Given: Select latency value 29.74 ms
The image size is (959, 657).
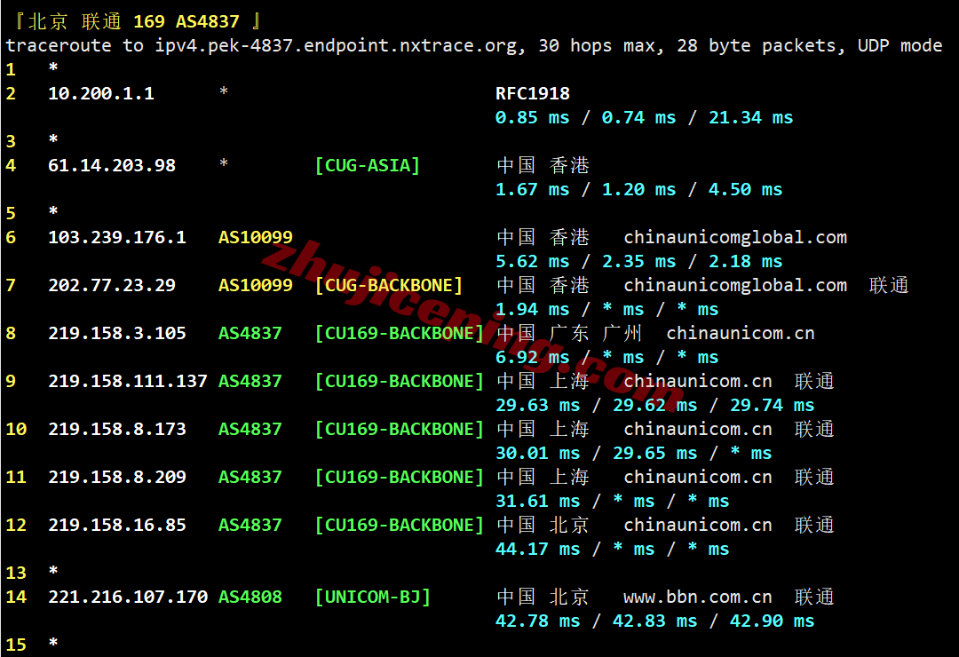Looking at the screenshot, I should click(x=772, y=405).
